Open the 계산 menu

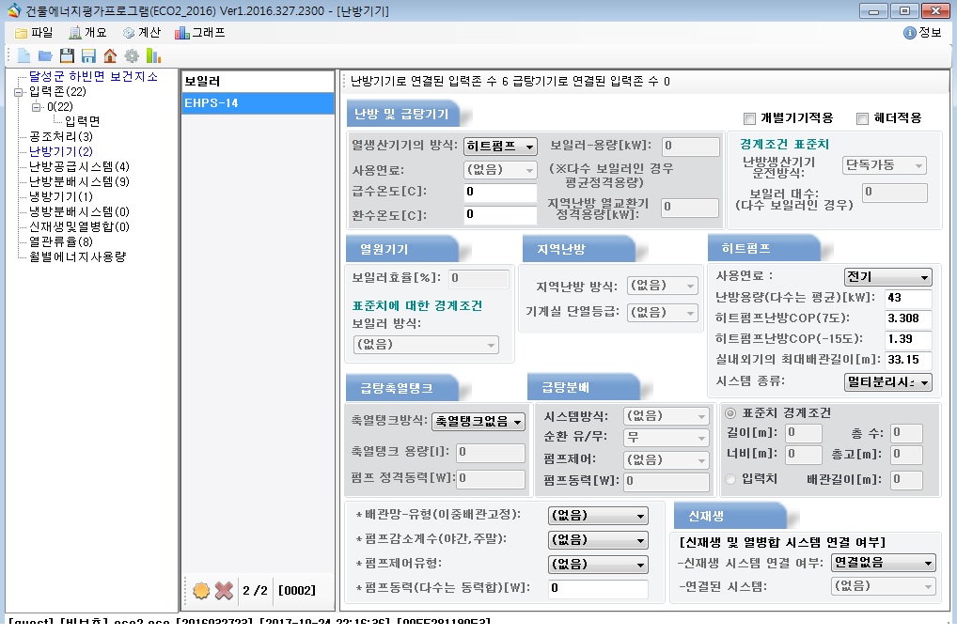pyautogui.click(x=141, y=33)
